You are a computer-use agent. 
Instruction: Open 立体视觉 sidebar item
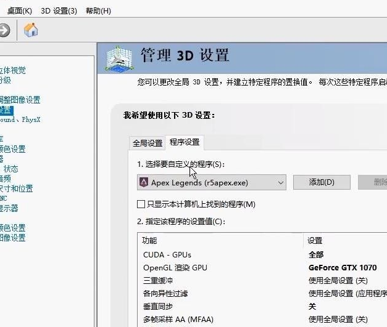tap(13, 70)
